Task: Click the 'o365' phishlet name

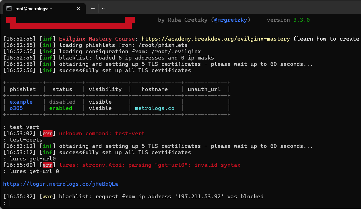Action: tap(16, 108)
